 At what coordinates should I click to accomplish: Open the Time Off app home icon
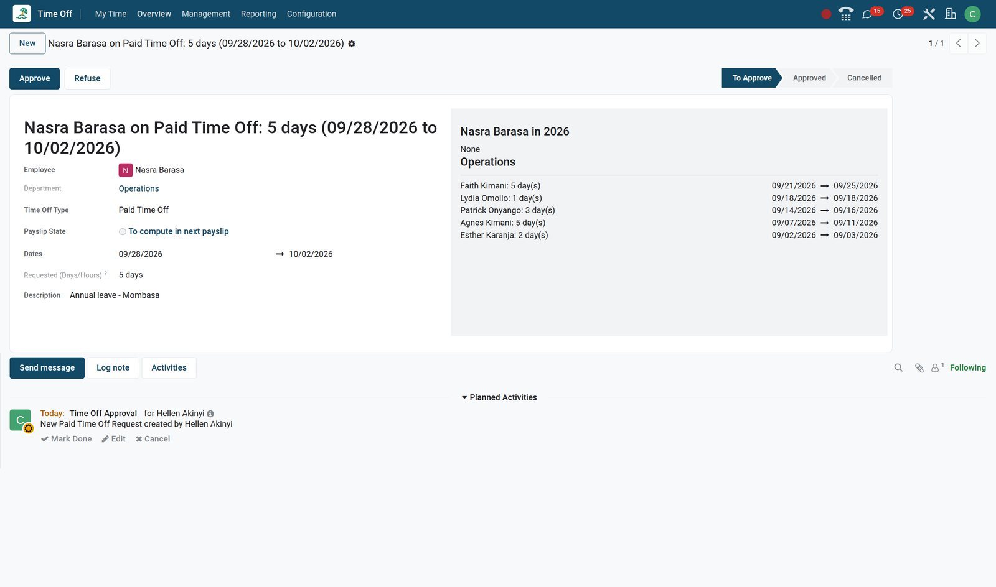tap(22, 14)
